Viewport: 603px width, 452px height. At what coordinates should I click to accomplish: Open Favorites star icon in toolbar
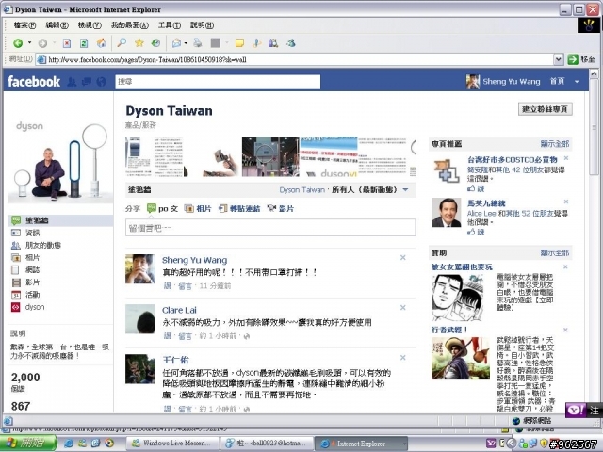[x=139, y=42]
